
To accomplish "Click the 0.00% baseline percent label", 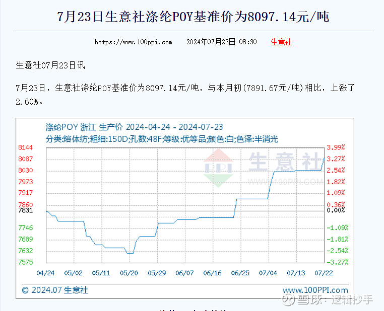I will tap(336, 210).
